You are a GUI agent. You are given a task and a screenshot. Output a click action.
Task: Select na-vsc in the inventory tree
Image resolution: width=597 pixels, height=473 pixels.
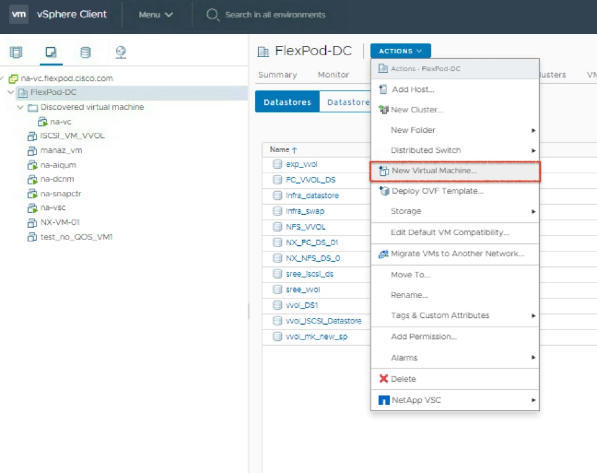click(x=53, y=208)
